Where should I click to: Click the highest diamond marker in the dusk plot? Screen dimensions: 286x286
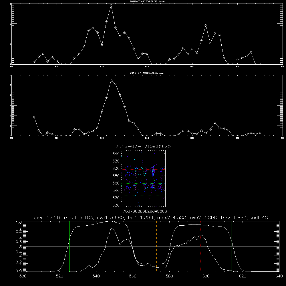pos(111,80)
